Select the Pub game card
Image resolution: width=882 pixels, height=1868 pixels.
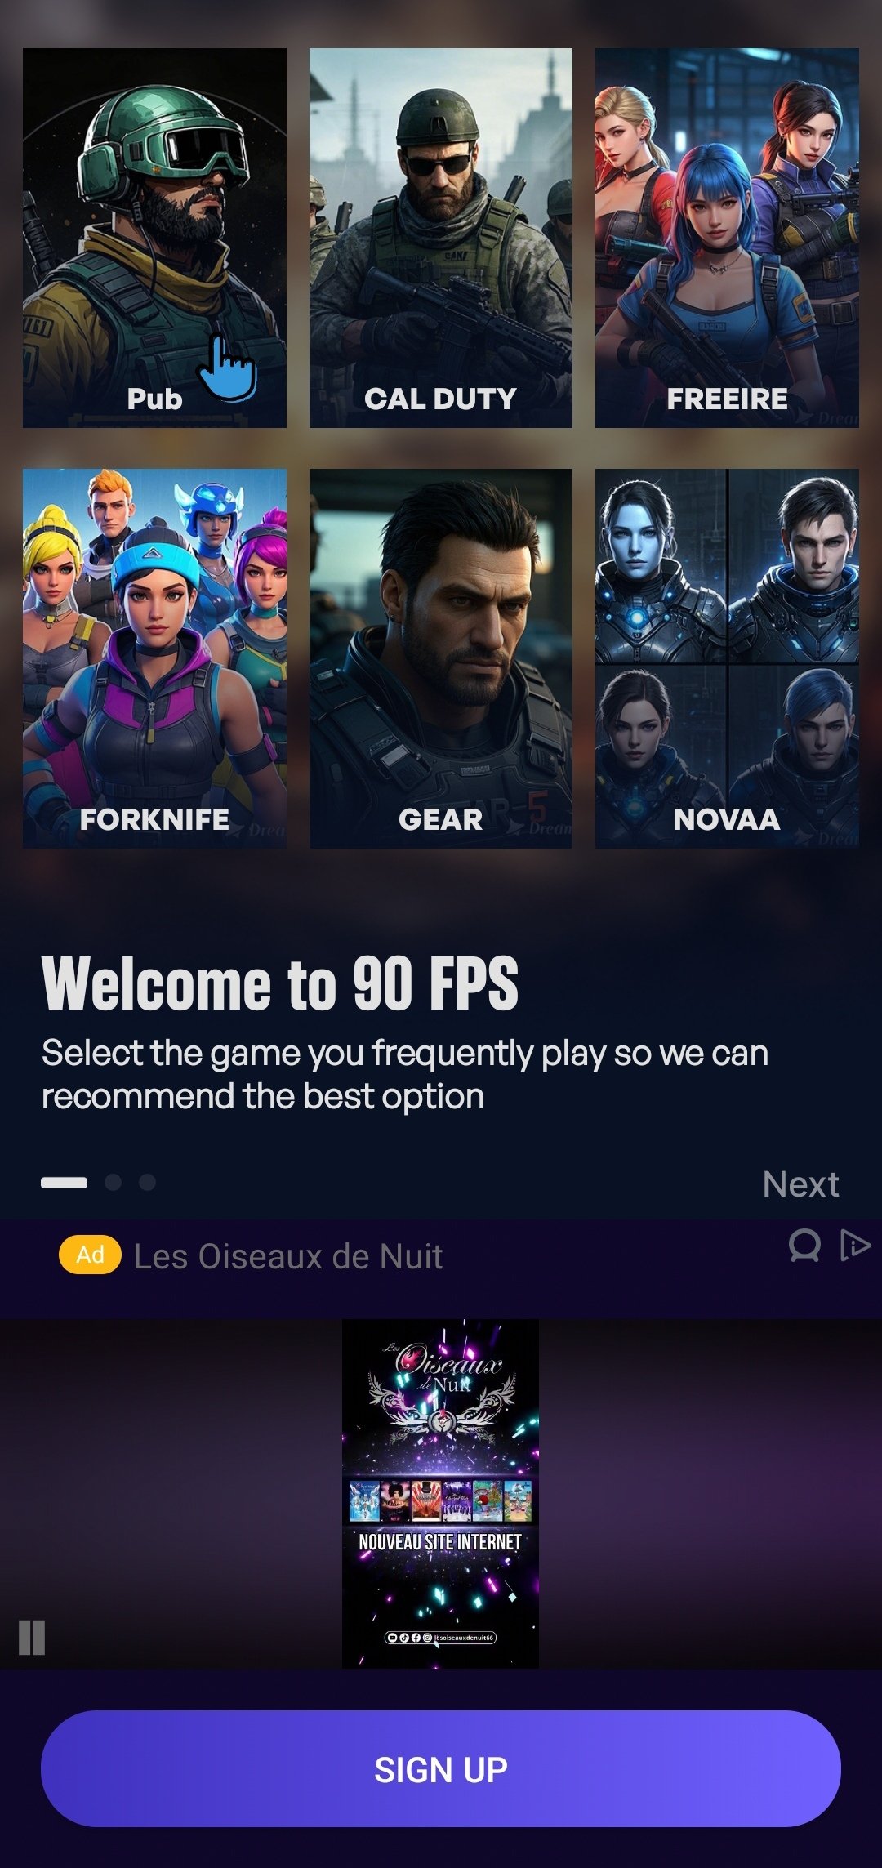pyautogui.click(x=154, y=238)
